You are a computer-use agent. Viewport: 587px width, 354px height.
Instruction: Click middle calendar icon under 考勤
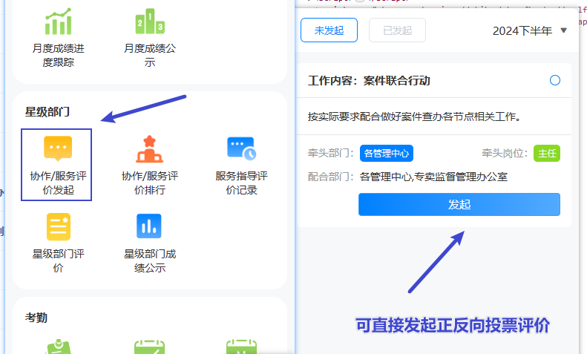click(x=149, y=347)
